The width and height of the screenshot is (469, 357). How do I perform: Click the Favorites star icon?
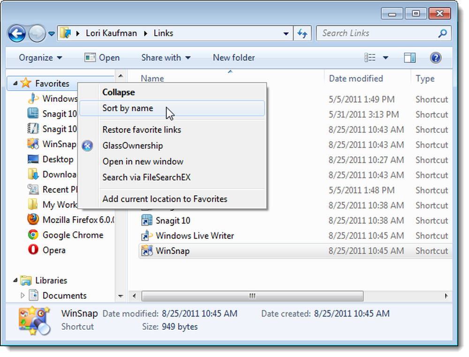click(x=26, y=83)
